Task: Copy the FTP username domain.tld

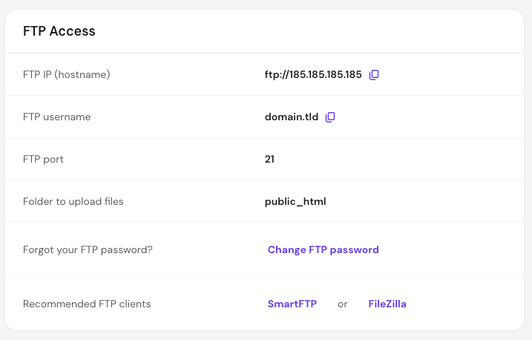Action: [330, 117]
